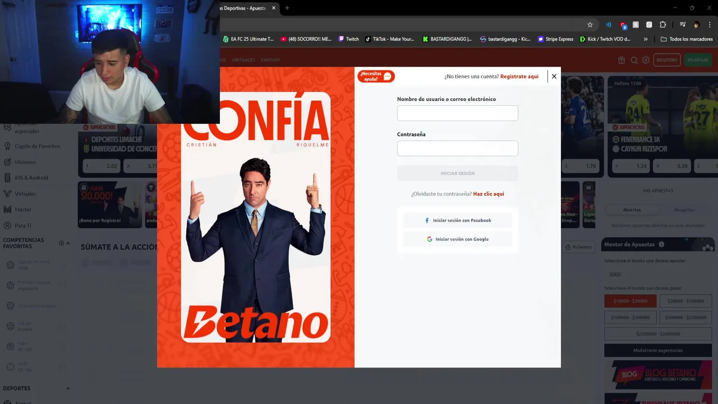Click the 'Iniciar sesión' button
The width and height of the screenshot is (718, 404).
coord(458,173)
